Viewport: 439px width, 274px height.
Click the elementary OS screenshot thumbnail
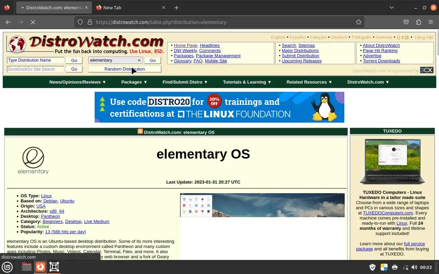[x=262, y=205]
